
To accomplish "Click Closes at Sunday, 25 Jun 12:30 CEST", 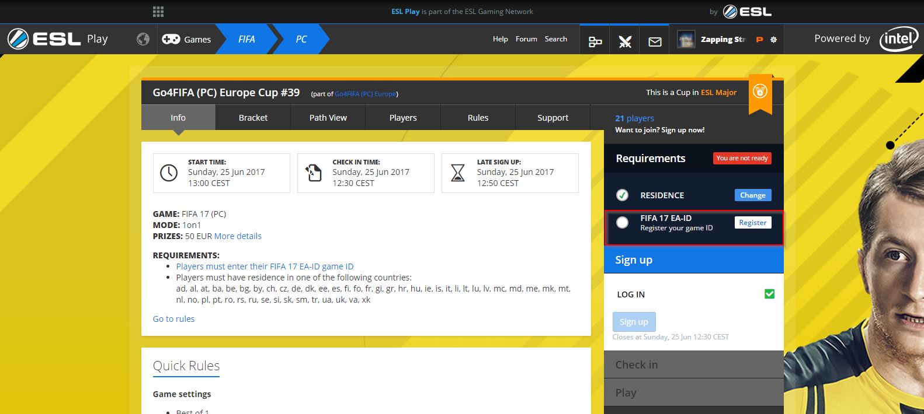I will pyautogui.click(x=671, y=337).
